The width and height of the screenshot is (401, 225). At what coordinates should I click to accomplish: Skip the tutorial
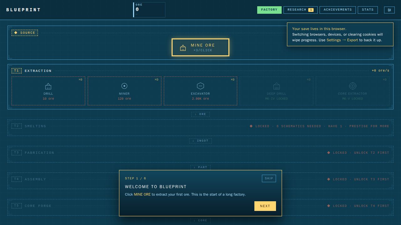(x=269, y=178)
